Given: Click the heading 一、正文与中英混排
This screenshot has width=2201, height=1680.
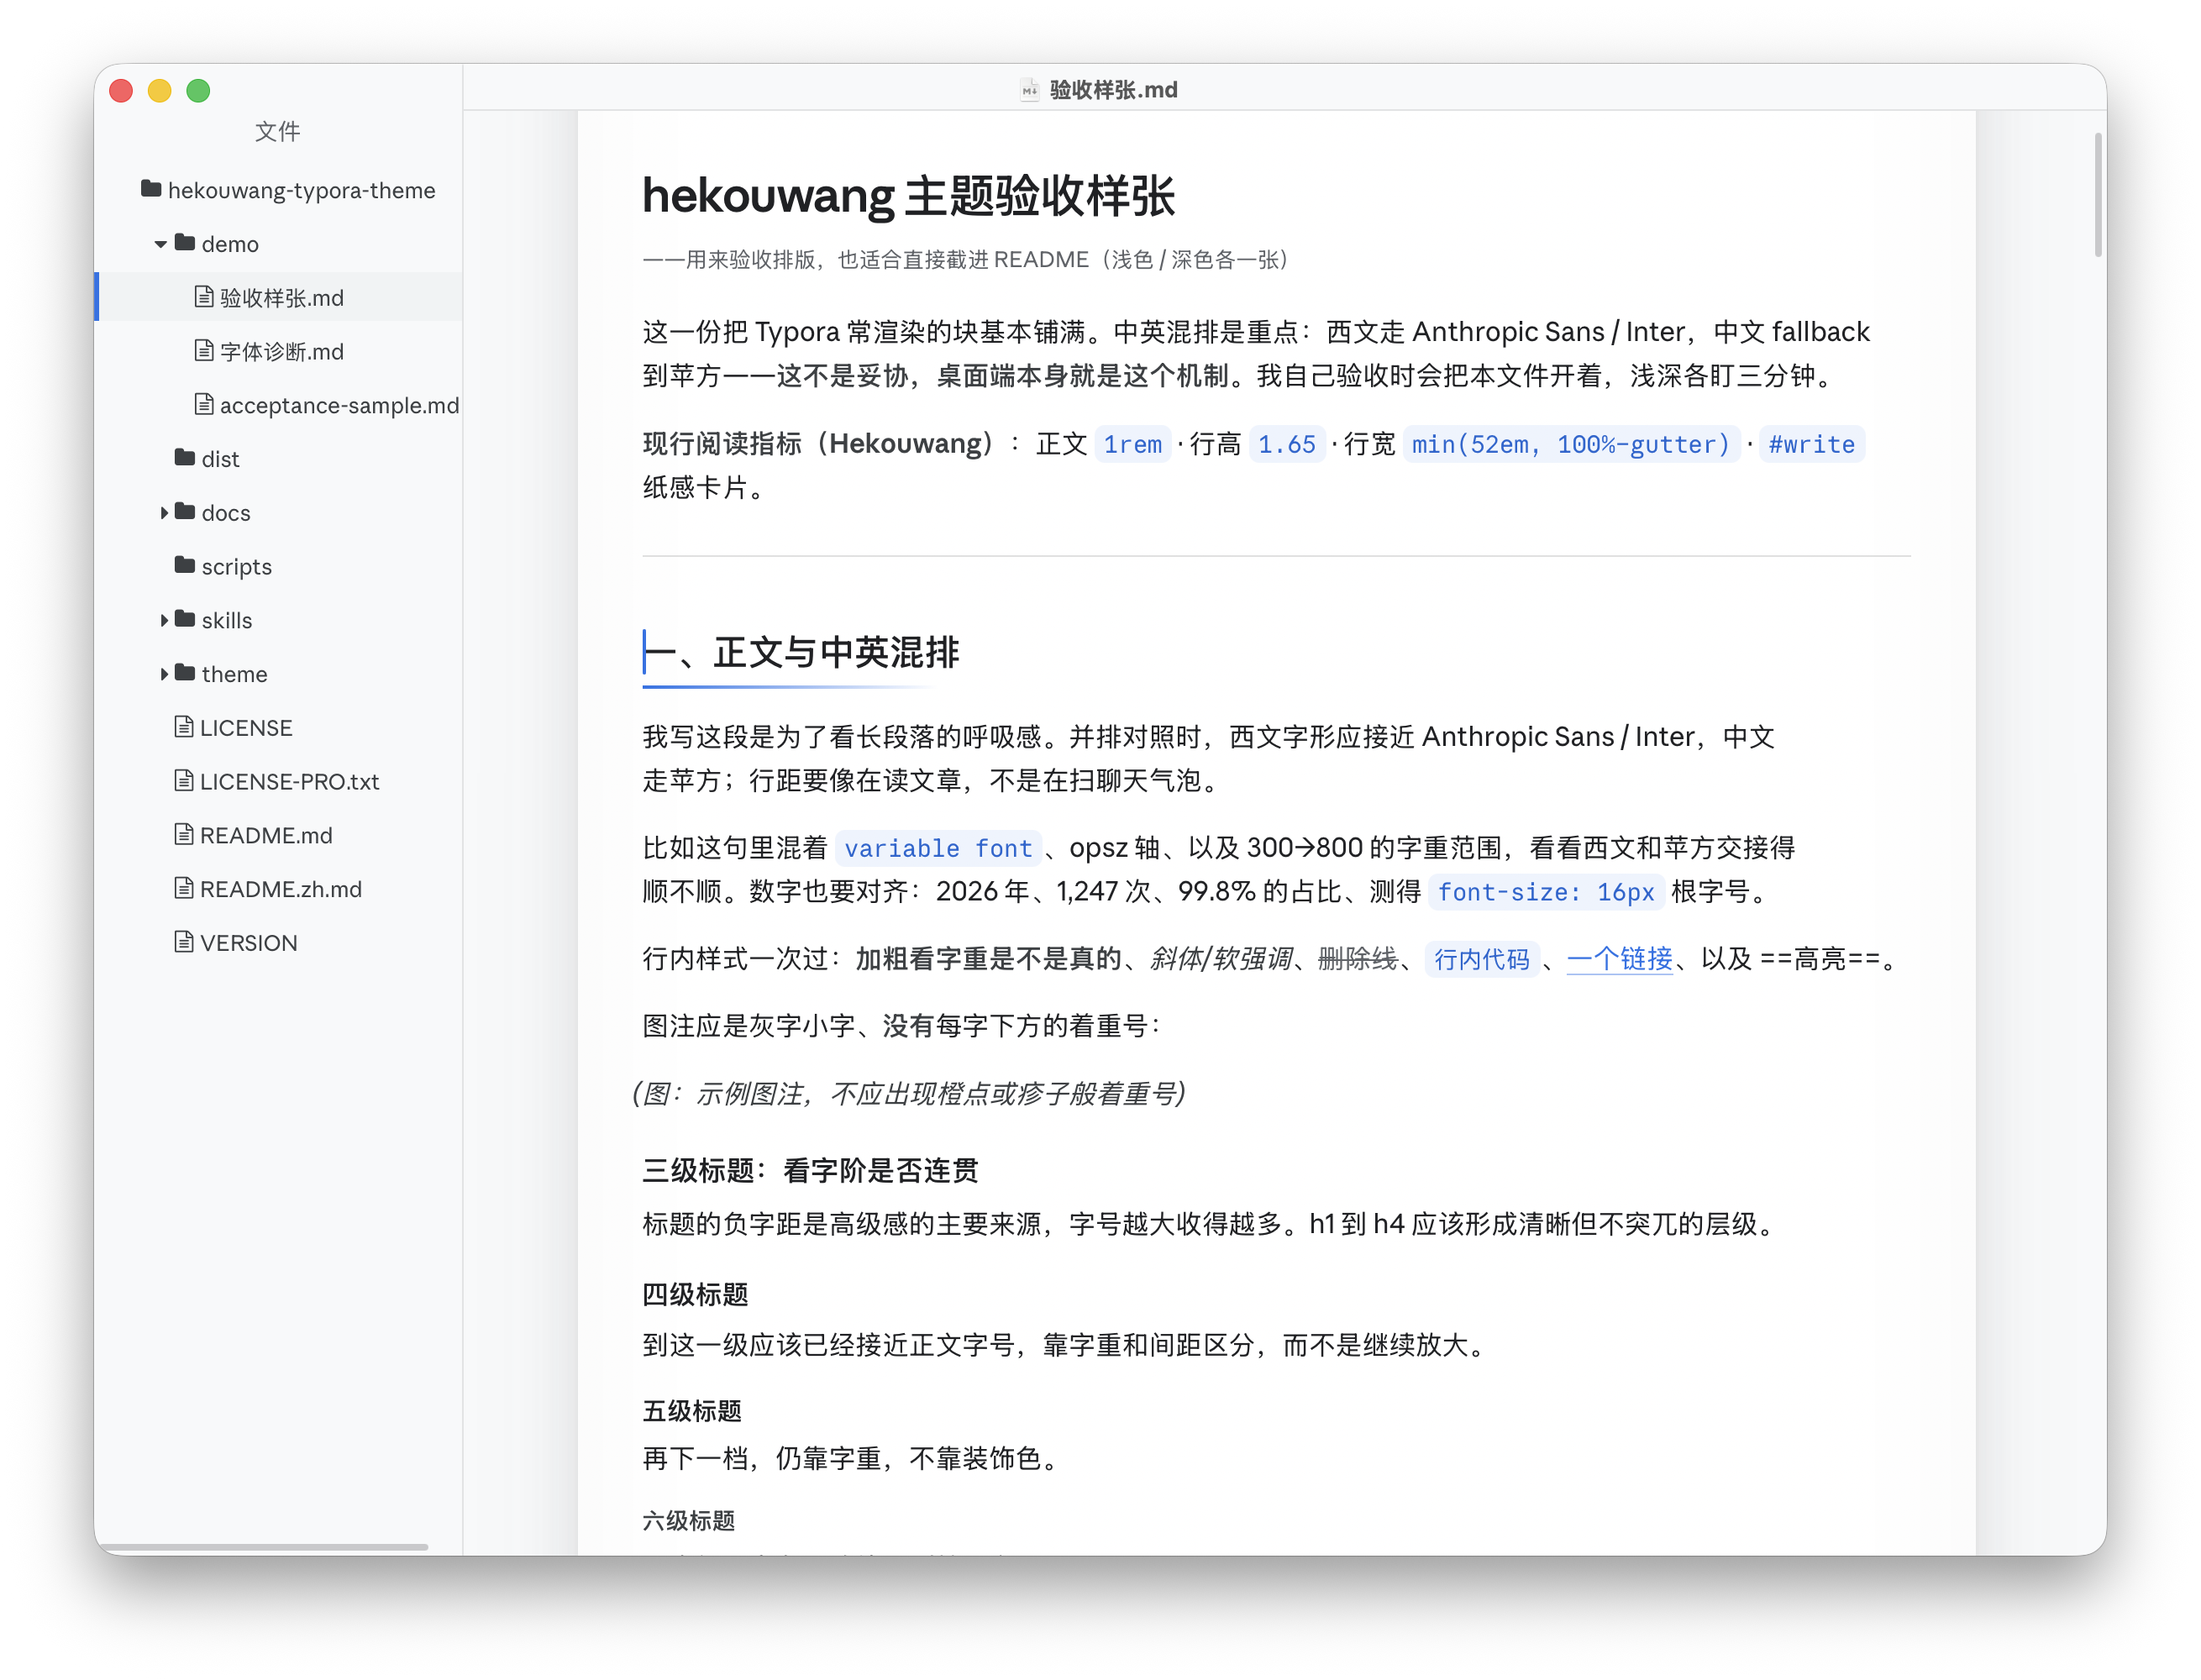Looking at the screenshot, I should click(x=801, y=654).
